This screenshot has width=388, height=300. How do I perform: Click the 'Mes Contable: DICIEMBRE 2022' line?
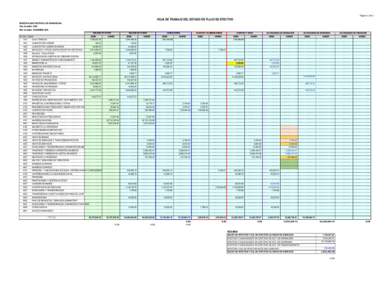tap(34, 30)
